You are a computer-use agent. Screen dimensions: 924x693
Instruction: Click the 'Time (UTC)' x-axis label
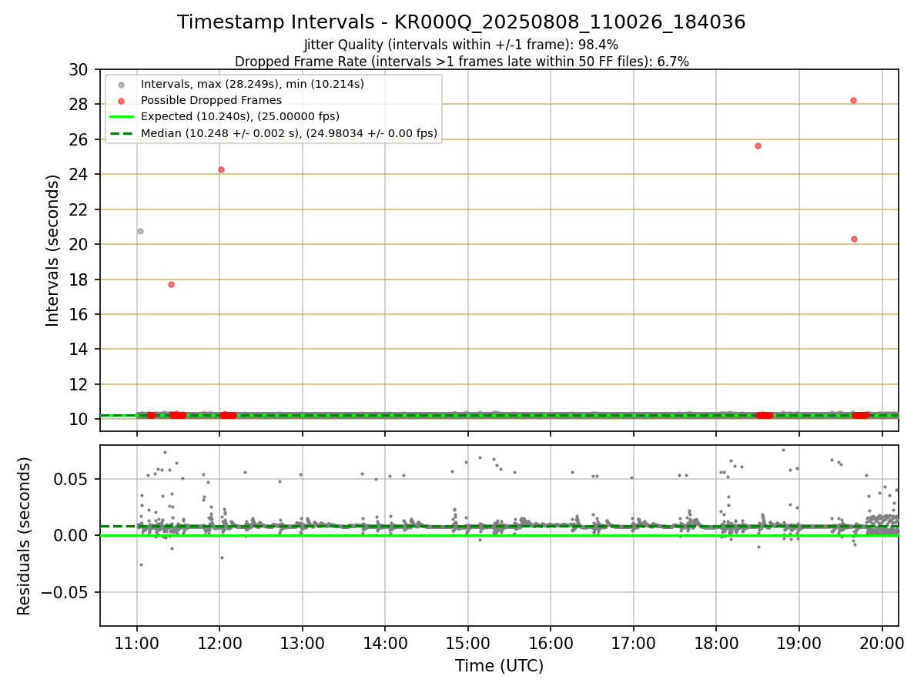click(499, 666)
